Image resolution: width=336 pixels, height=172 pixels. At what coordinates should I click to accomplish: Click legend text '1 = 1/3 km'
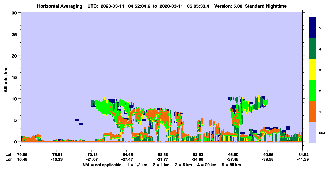click(137, 165)
